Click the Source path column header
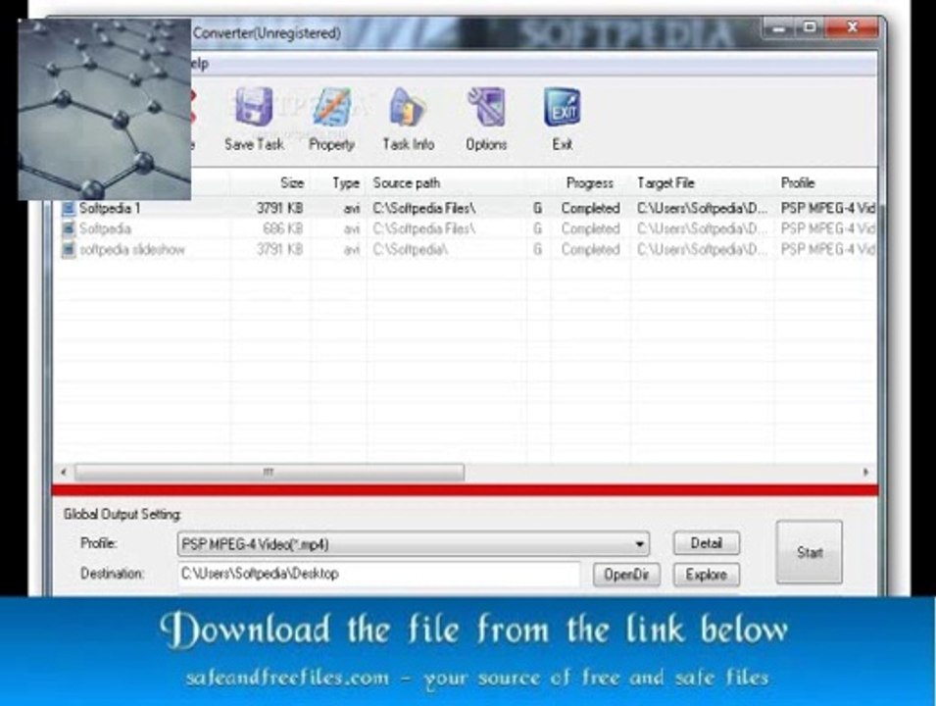 click(407, 182)
